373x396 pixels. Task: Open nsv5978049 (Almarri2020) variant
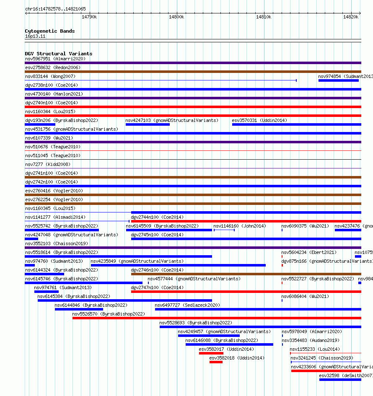point(312,331)
